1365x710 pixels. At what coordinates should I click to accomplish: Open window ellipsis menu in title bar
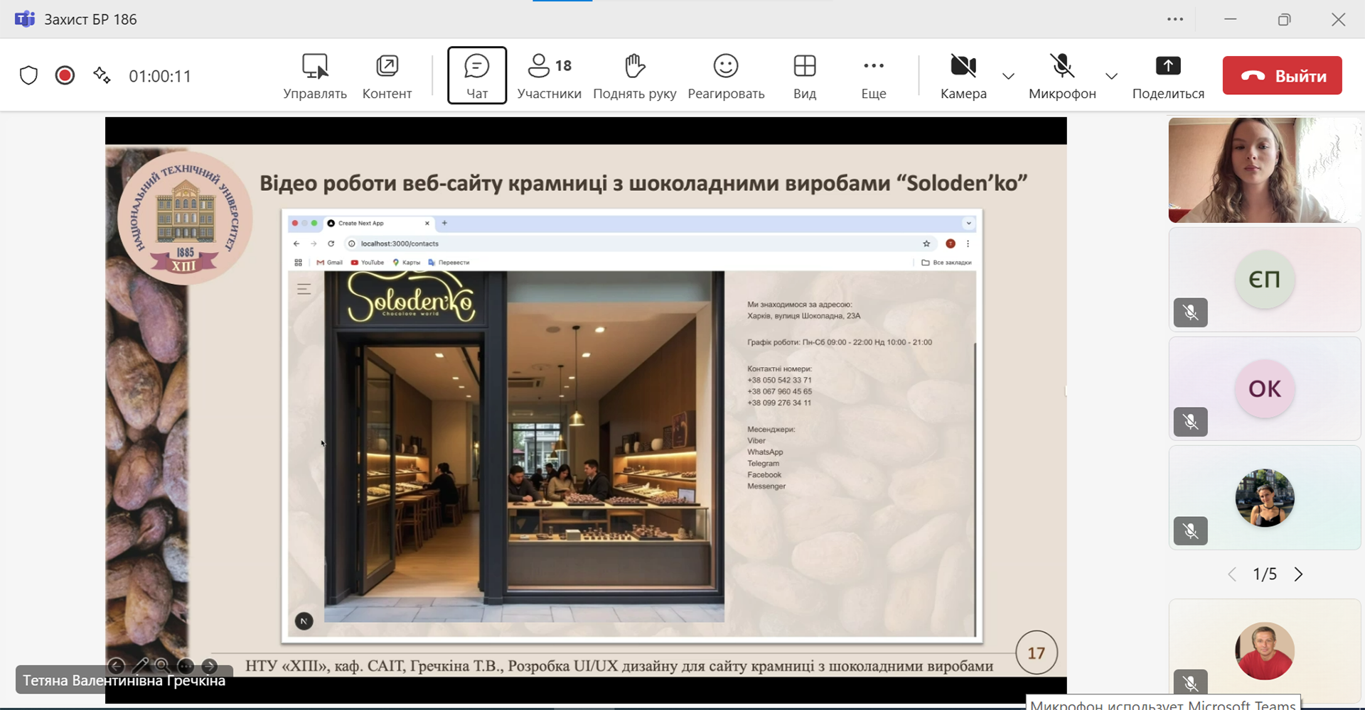tap(1174, 19)
